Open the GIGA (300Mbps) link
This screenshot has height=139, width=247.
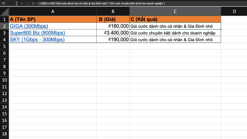[x=29, y=26]
